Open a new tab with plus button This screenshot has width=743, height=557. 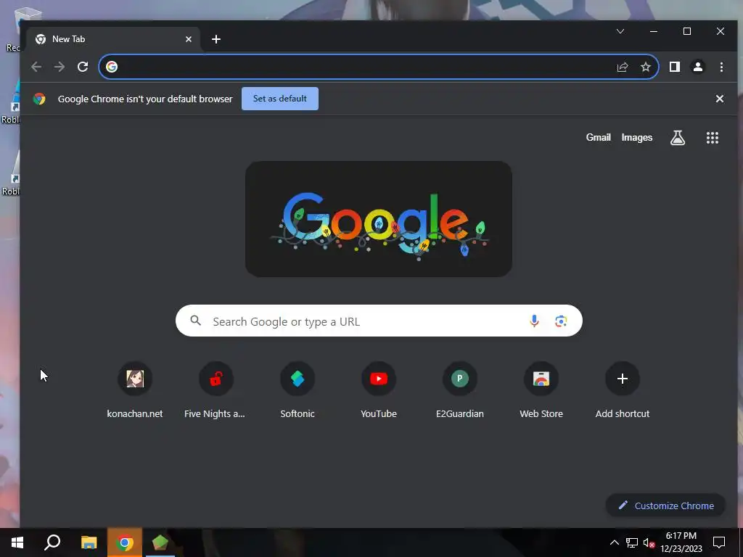pos(216,39)
